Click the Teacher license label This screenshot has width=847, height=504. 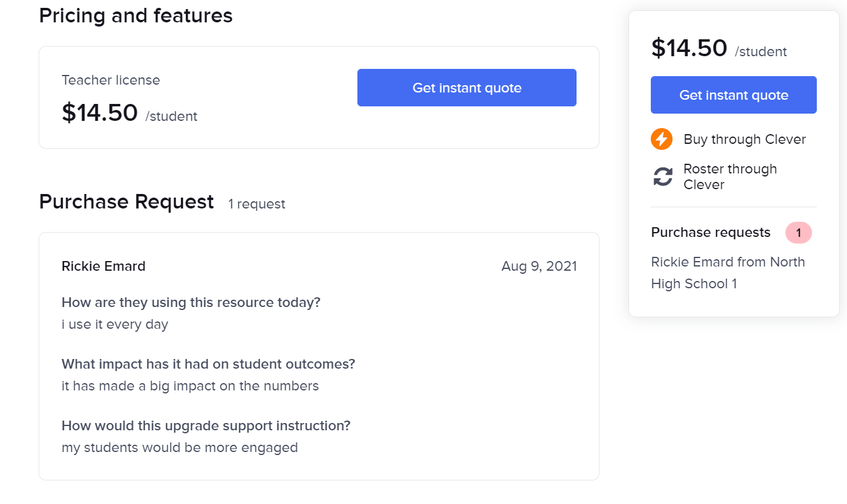[x=110, y=80]
